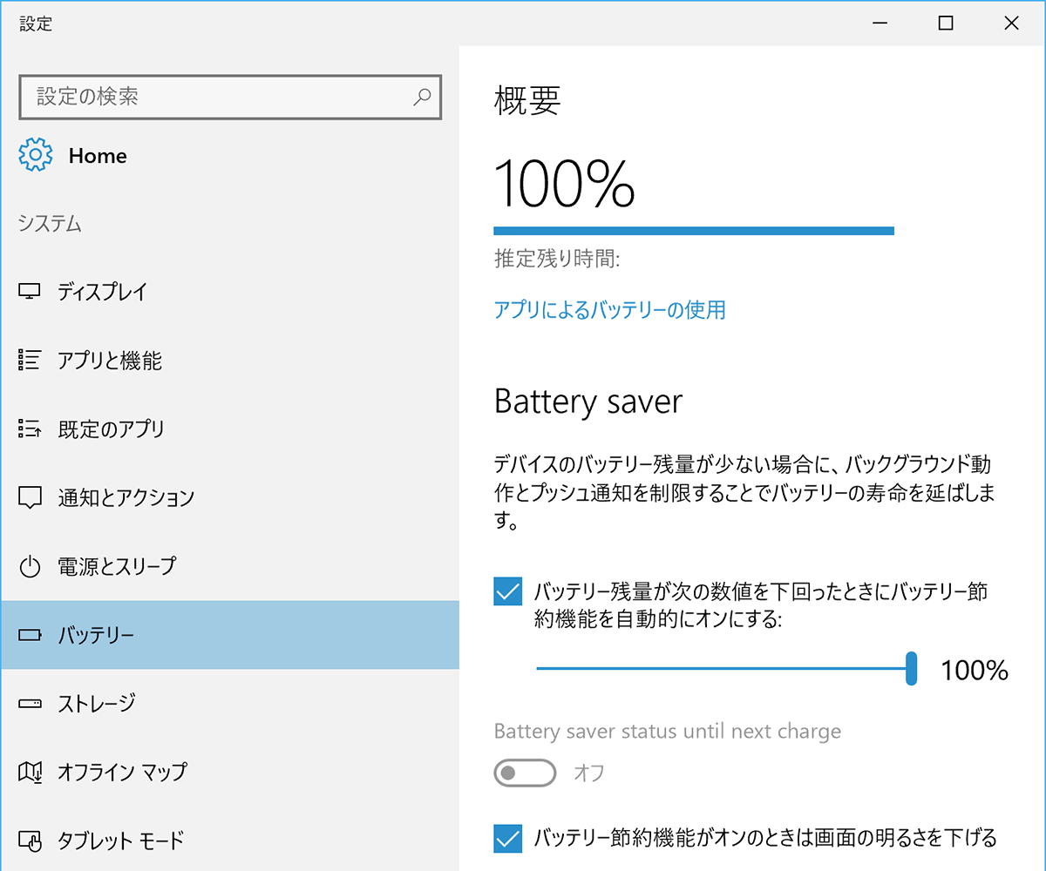
Task: Open アプリによるバッテリーの使用 link
Action: pyautogui.click(x=609, y=309)
